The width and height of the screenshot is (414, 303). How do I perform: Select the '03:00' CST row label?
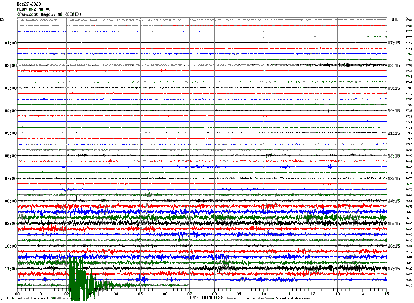(11, 88)
